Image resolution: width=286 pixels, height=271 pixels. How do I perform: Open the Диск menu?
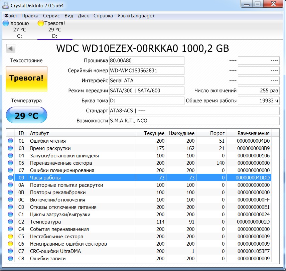83,16
